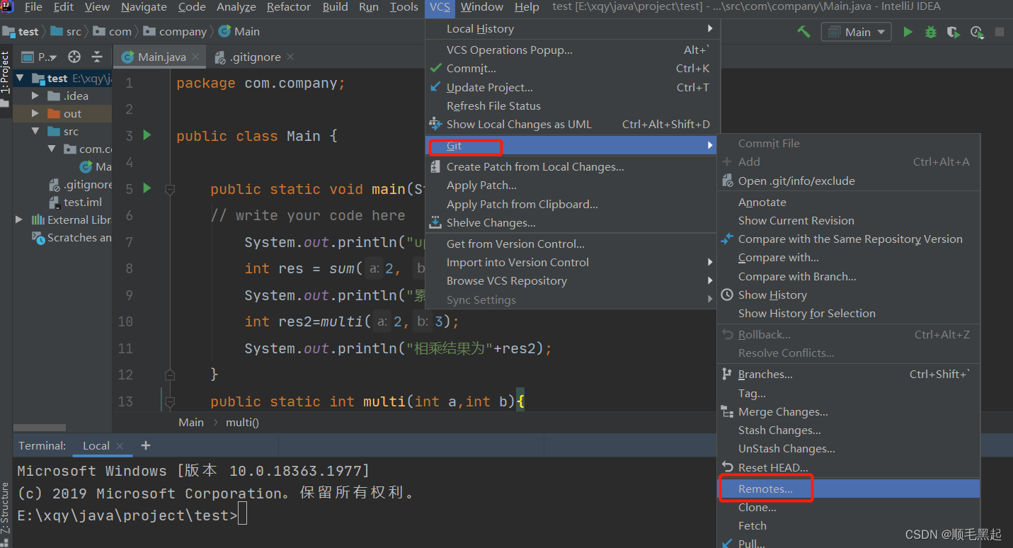This screenshot has height=548, width=1013.
Task: Open the Local History submenu
Action: pyautogui.click(x=572, y=29)
